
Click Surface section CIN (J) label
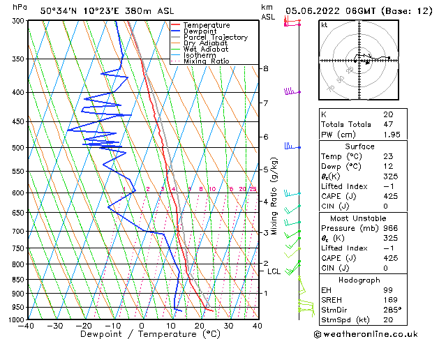tap(335, 206)
